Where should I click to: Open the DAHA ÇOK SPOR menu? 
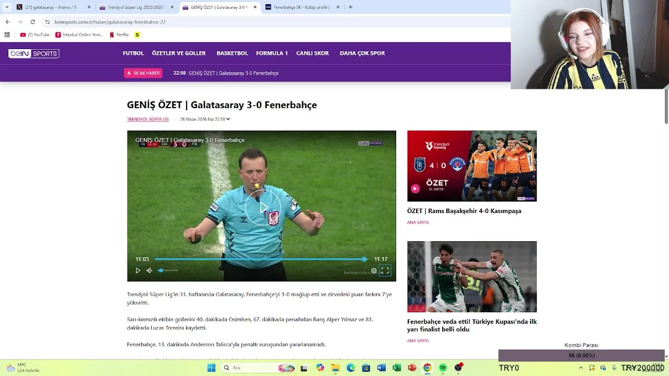tap(362, 53)
